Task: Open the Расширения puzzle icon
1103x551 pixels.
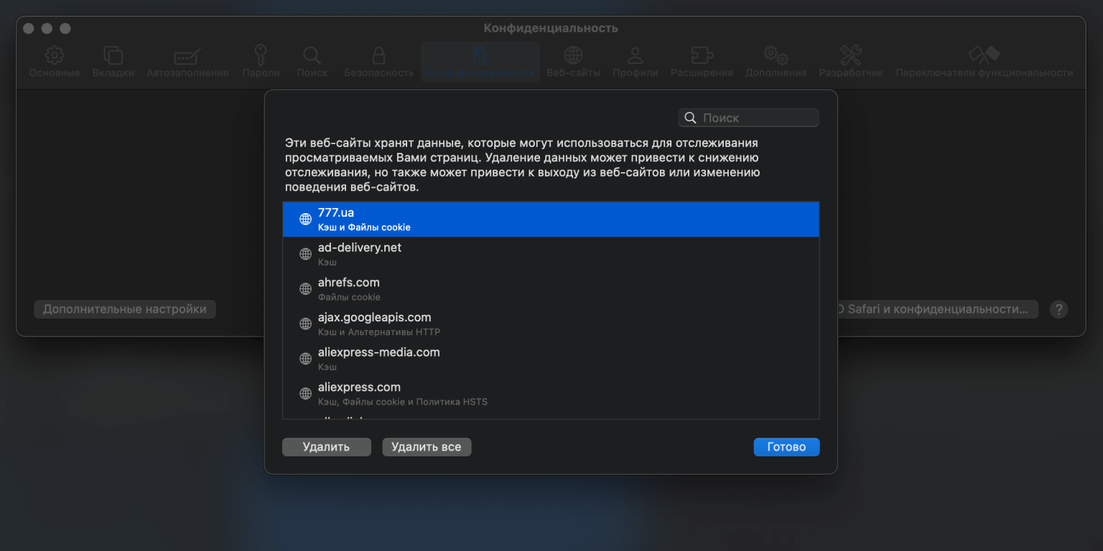Action: (701, 56)
